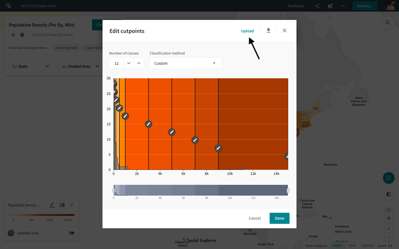Viewport: 399px width, 249px height.
Task: Click the number of classes field showing 11
Action: click(x=117, y=63)
